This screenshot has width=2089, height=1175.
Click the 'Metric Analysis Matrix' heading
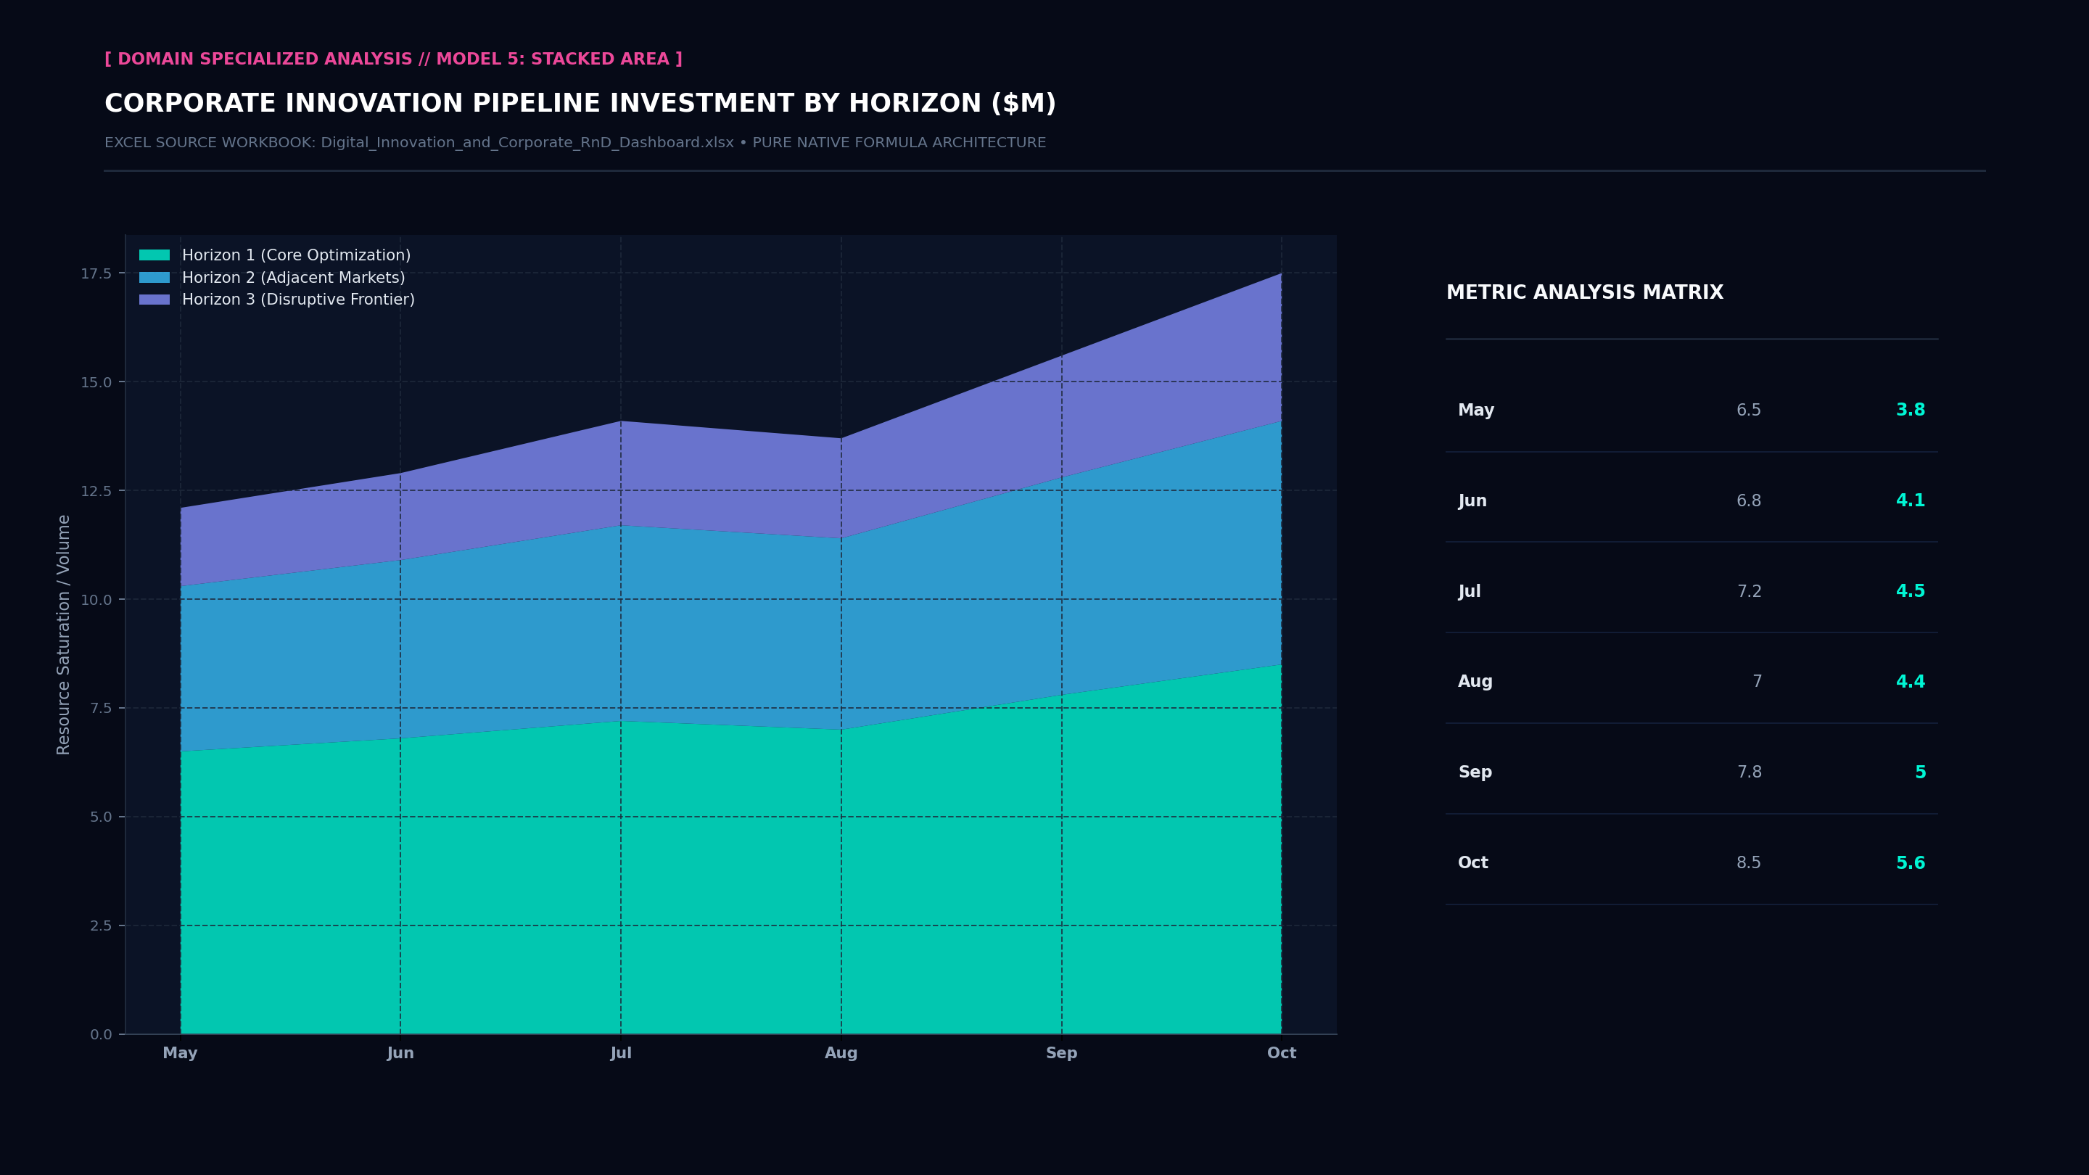1585,293
